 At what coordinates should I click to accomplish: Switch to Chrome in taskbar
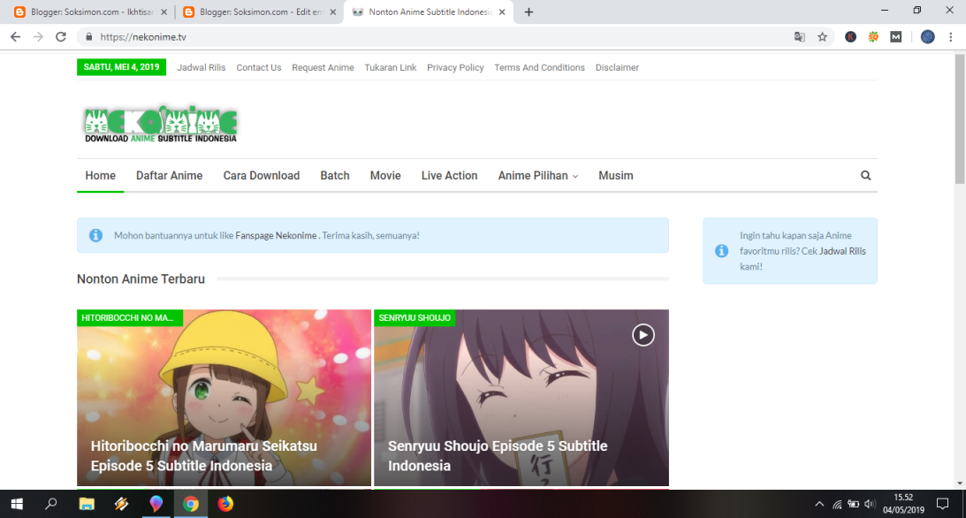191,504
